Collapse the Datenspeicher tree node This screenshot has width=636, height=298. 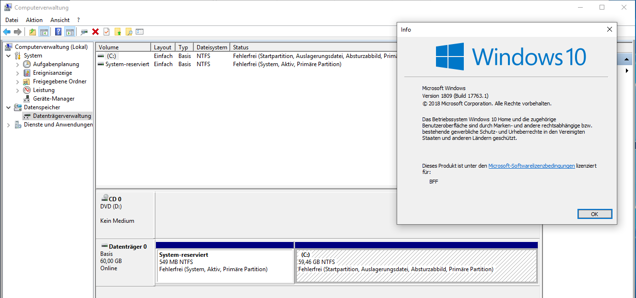click(9, 107)
